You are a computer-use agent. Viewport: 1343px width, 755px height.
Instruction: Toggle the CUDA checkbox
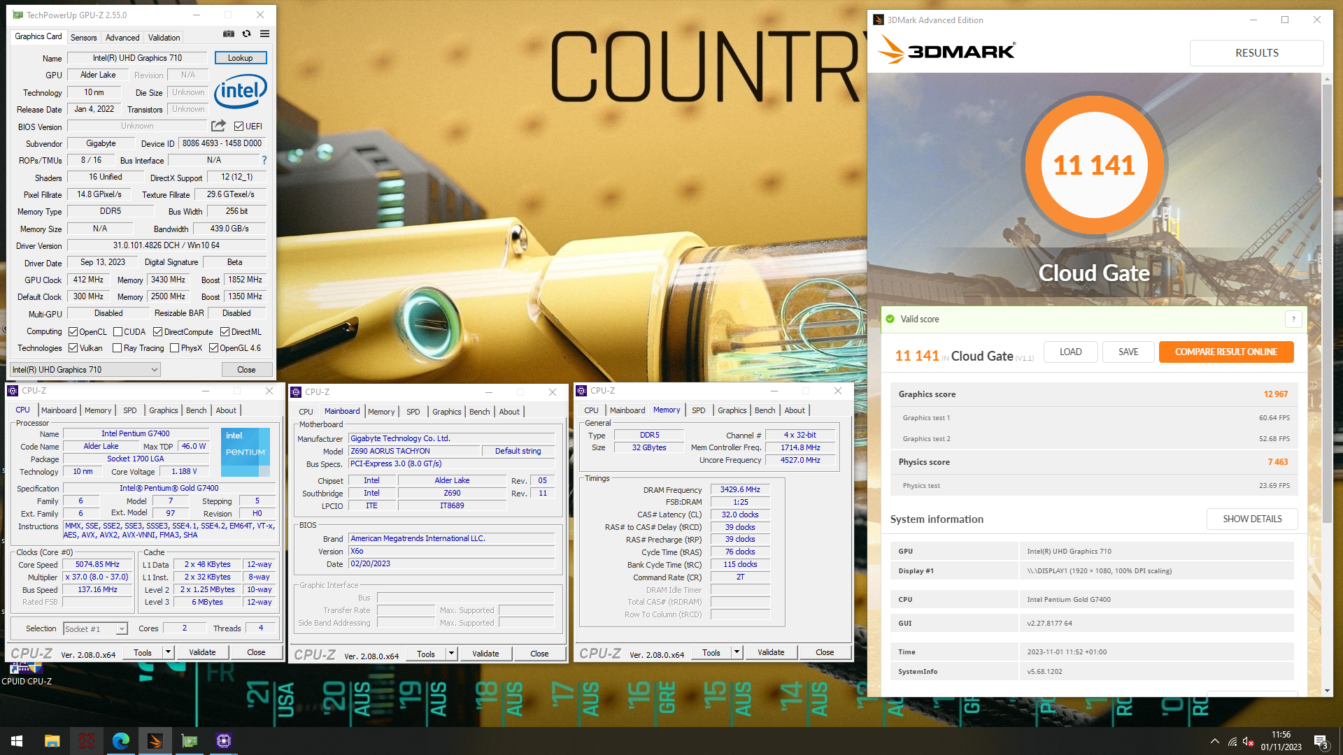click(118, 332)
